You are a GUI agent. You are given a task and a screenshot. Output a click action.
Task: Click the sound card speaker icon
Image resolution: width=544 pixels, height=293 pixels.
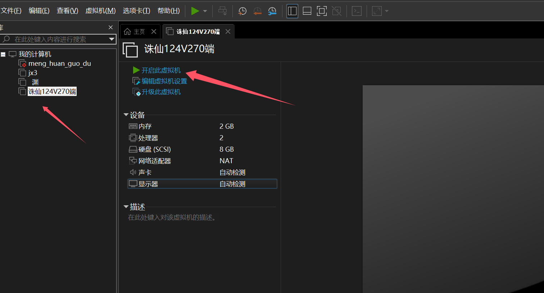(x=133, y=172)
